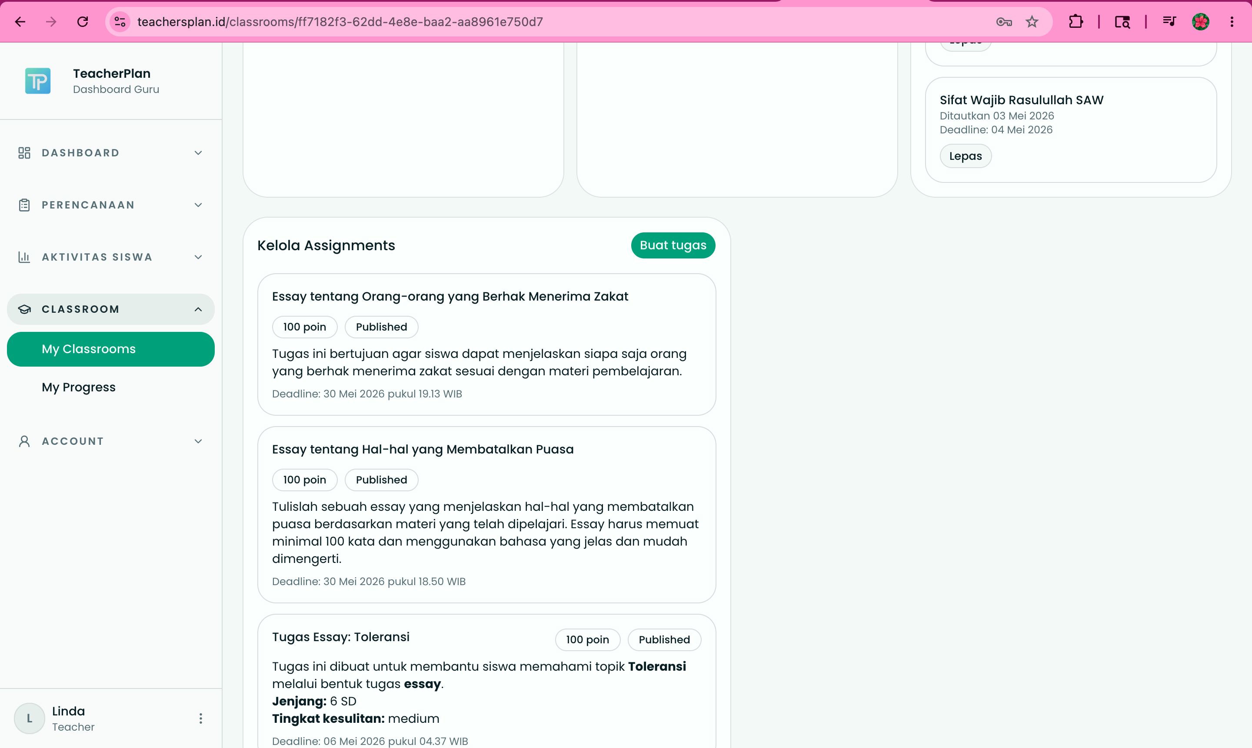The image size is (1252, 748).
Task: Click the 'Dashboard Guru' subtitle
Action: click(x=116, y=89)
